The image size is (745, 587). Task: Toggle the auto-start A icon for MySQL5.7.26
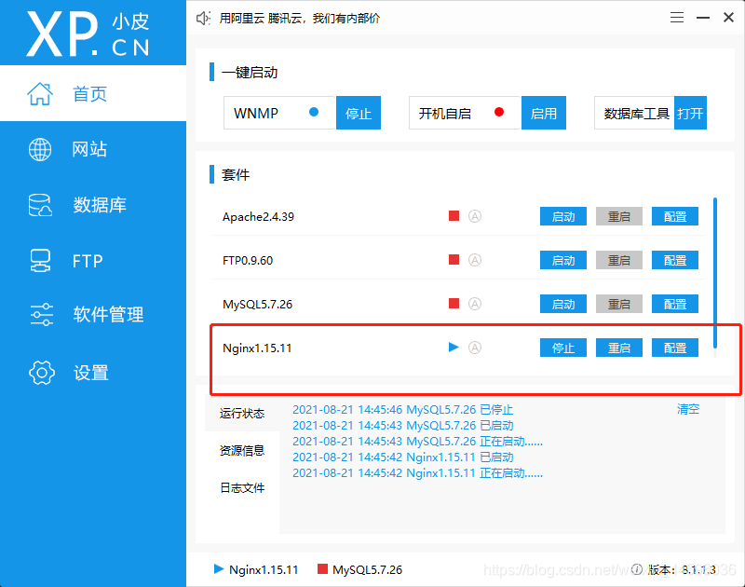click(475, 304)
